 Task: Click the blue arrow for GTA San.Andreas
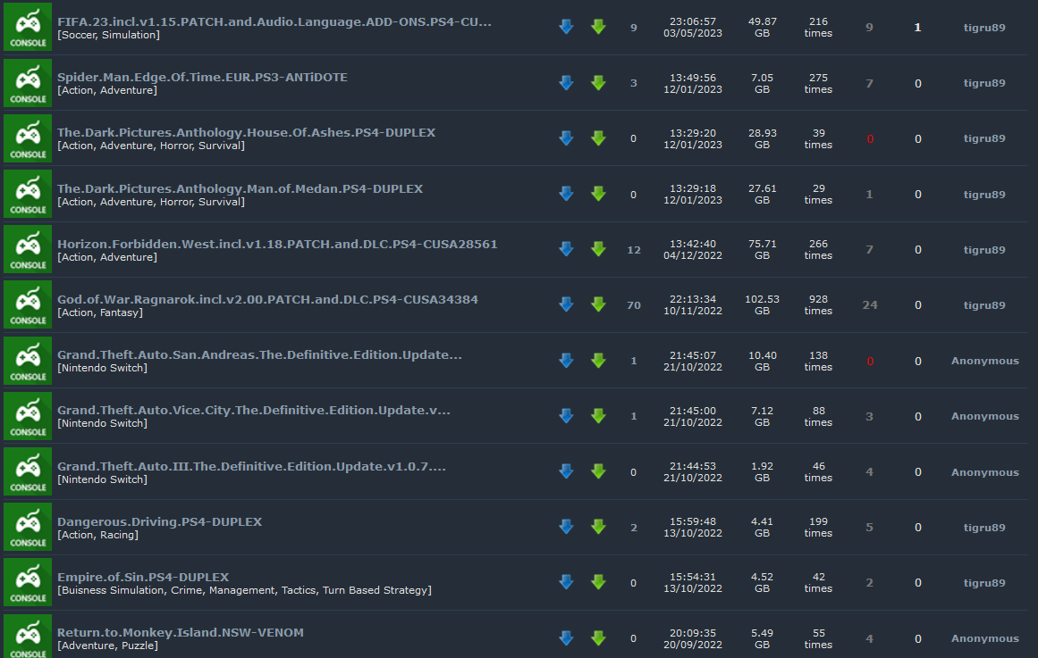pyautogui.click(x=566, y=360)
